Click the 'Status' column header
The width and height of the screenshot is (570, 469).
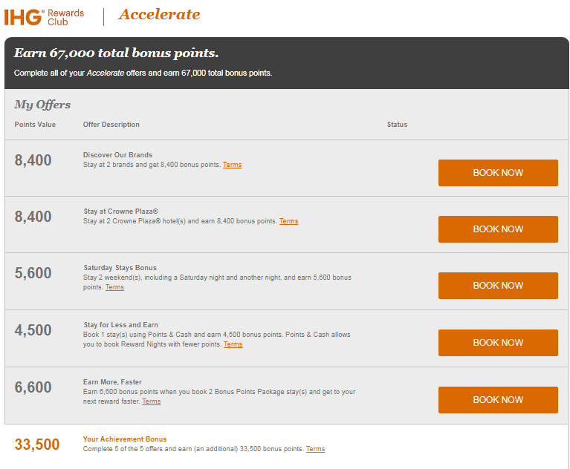pyautogui.click(x=397, y=125)
